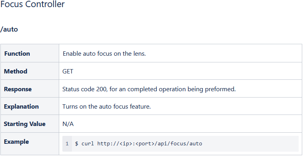
Task: Click 'Turns on the auto focus feature.' text
Action: tap(106, 106)
